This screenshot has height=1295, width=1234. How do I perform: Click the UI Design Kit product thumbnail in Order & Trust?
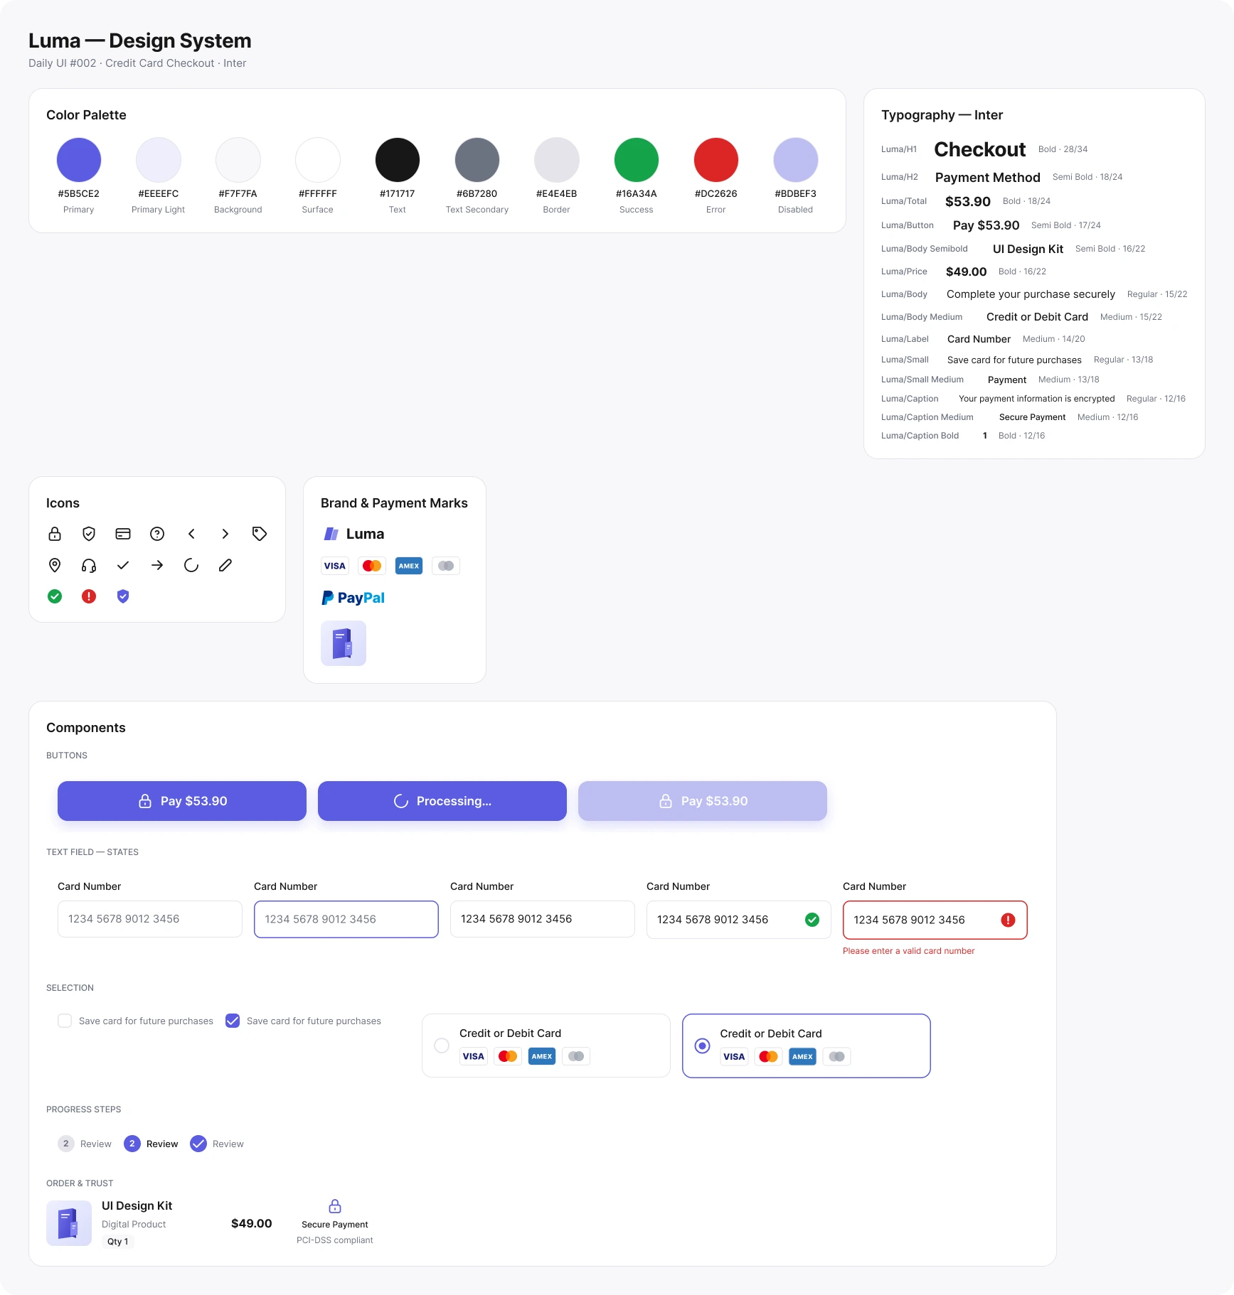(69, 1223)
